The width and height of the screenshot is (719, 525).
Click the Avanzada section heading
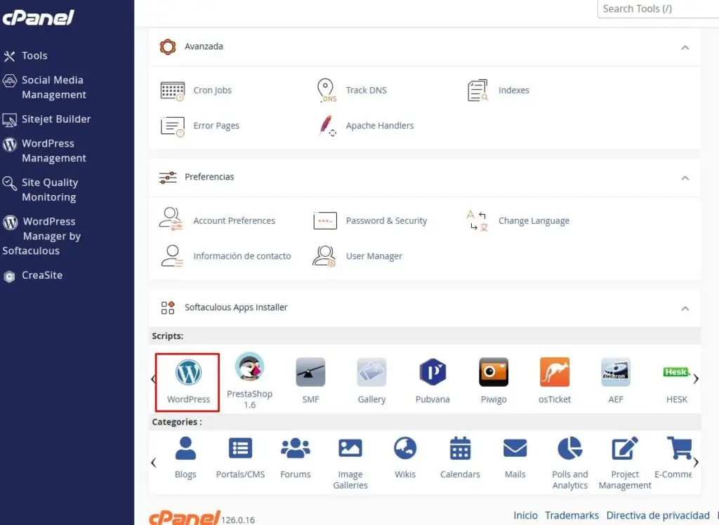(204, 46)
